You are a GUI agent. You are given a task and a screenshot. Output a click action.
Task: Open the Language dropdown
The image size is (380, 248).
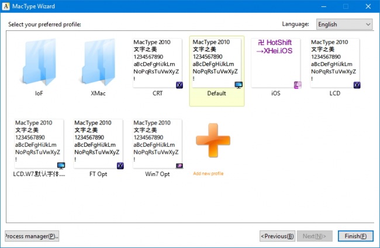pos(344,24)
